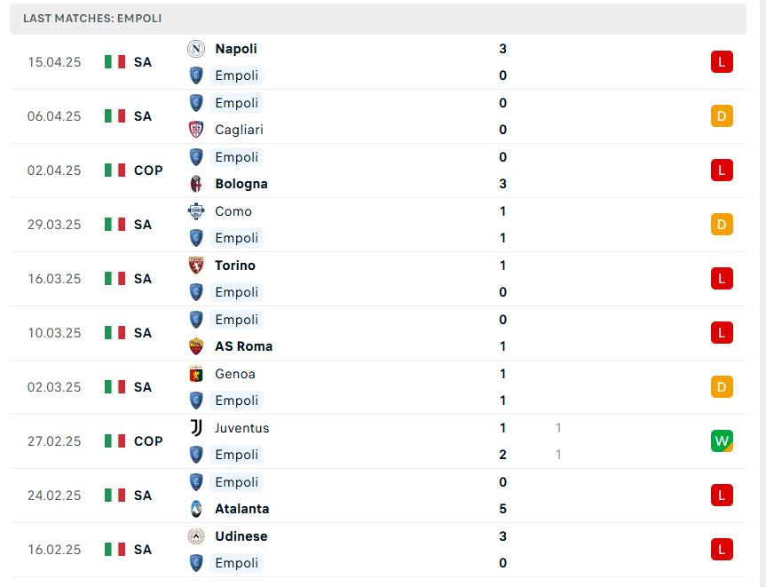766x587 pixels.
Task: Click the Atalanta club crest icon
Action: [x=196, y=509]
